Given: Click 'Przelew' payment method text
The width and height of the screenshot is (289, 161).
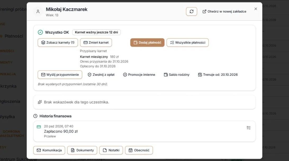Looking at the screenshot, I should coord(50,136).
